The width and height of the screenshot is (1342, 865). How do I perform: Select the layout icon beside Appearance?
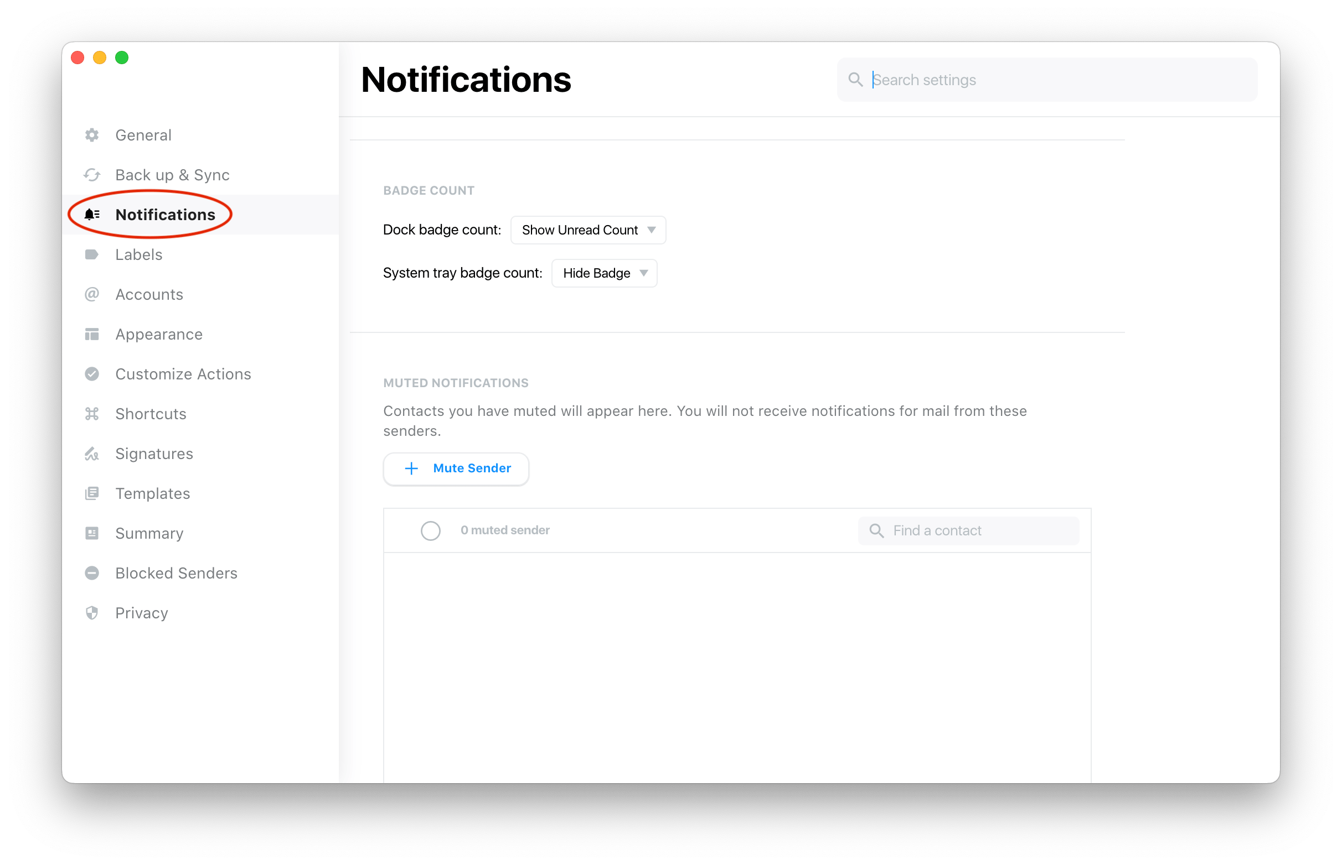pos(92,334)
